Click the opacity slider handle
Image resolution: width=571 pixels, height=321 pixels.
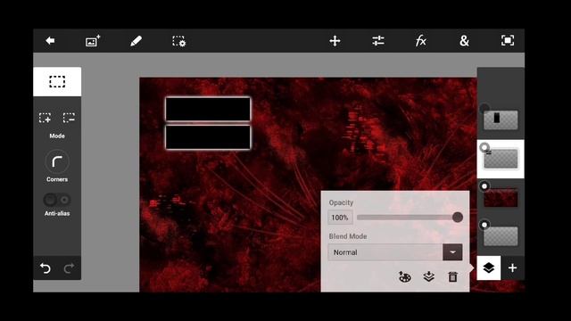[458, 218]
